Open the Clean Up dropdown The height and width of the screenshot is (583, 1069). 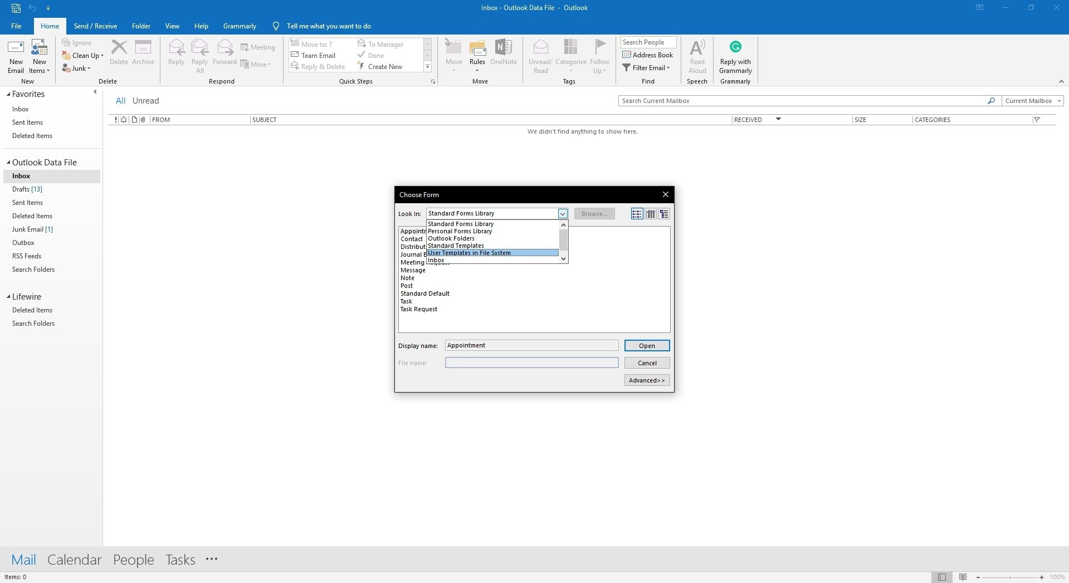[82, 56]
